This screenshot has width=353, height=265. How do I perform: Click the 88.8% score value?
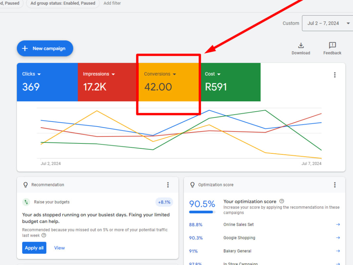(196, 225)
